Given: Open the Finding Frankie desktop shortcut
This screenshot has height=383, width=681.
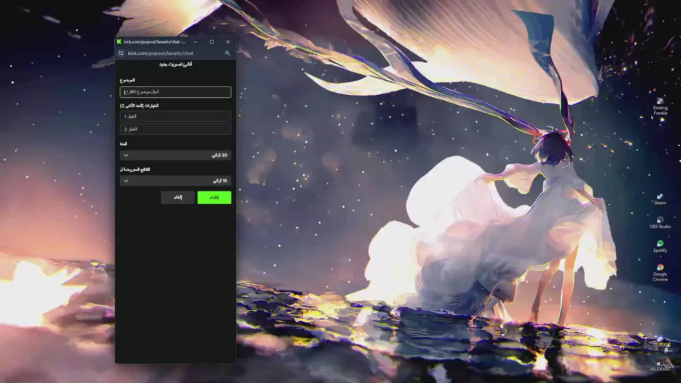Looking at the screenshot, I should 660,107.
